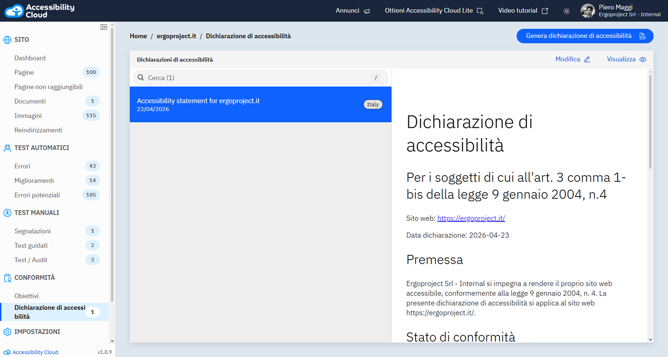Click the Annunci megaphone icon
Image resolution: width=668 pixels, height=357 pixels.
(367, 11)
